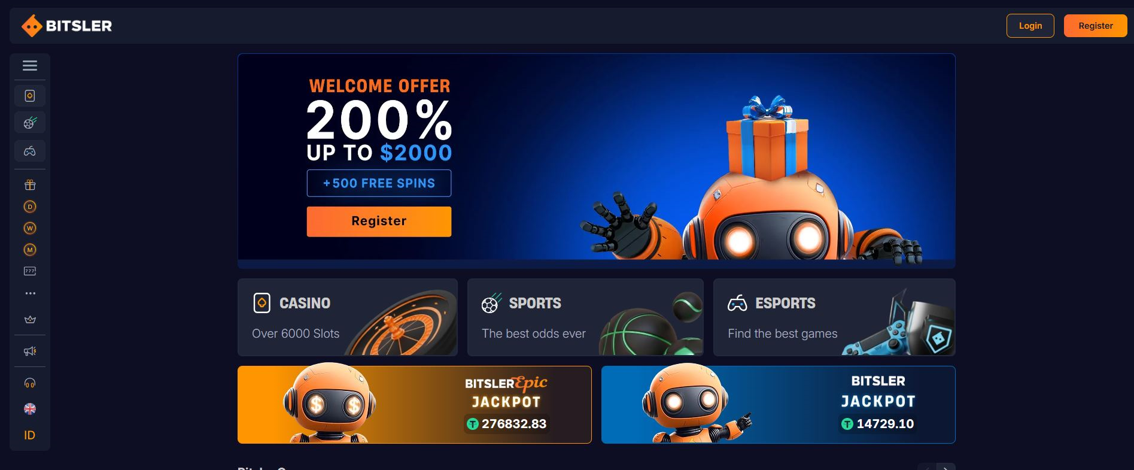Expand the hamburger sidebar menu
Viewport: 1134px width, 470px height.
coord(30,66)
